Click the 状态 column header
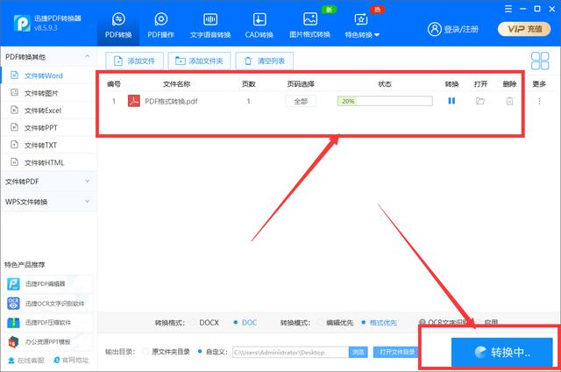The width and height of the screenshot is (561, 372). [385, 83]
